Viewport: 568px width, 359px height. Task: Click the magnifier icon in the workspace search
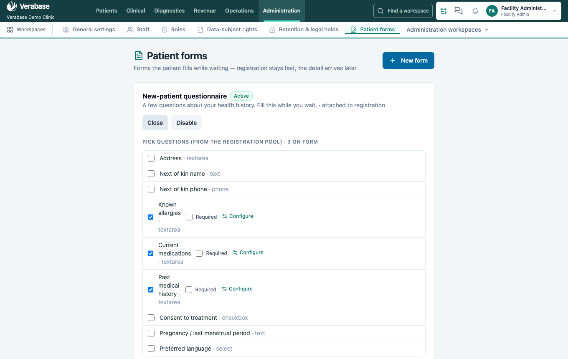point(380,11)
